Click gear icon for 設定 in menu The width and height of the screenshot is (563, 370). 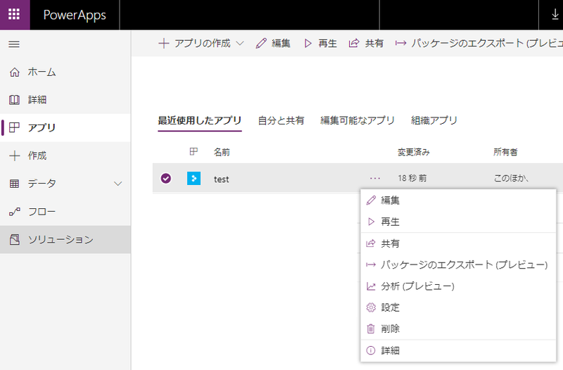[371, 307]
